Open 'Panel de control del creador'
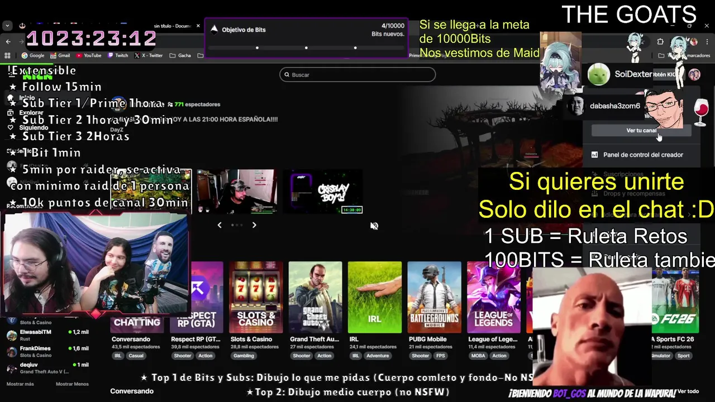The height and width of the screenshot is (402, 715). pos(642,155)
